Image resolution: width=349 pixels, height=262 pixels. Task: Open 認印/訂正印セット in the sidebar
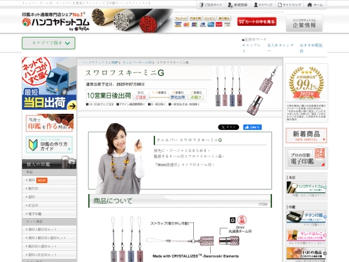pyautogui.click(x=49, y=255)
